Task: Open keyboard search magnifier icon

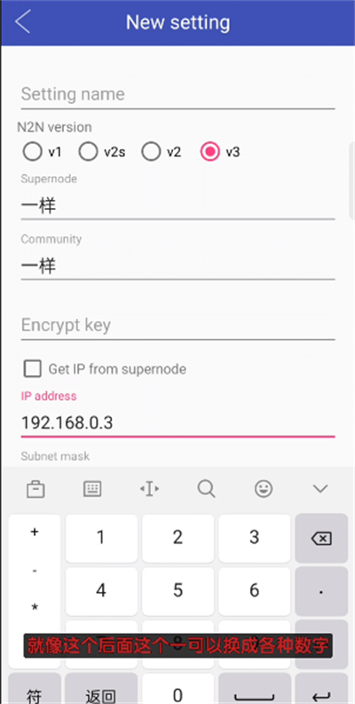Action: [x=206, y=489]
